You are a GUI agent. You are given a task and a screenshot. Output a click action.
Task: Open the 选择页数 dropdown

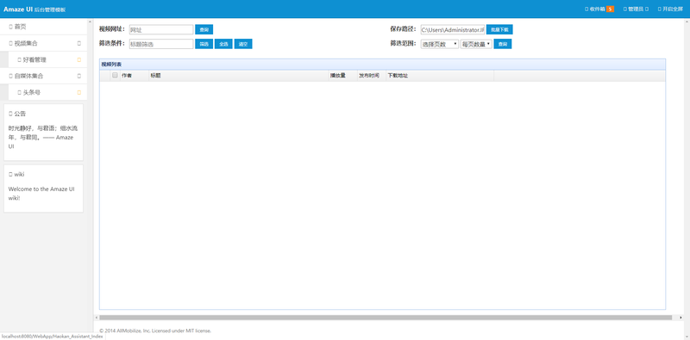point(440,44)
